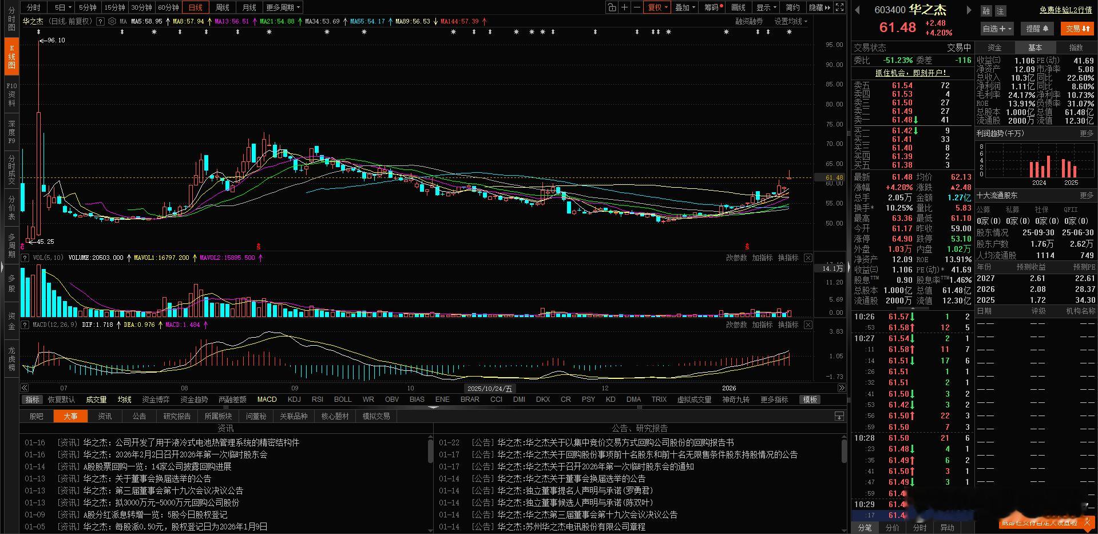Open the MACD indicator help question mark

pos(25,325)
